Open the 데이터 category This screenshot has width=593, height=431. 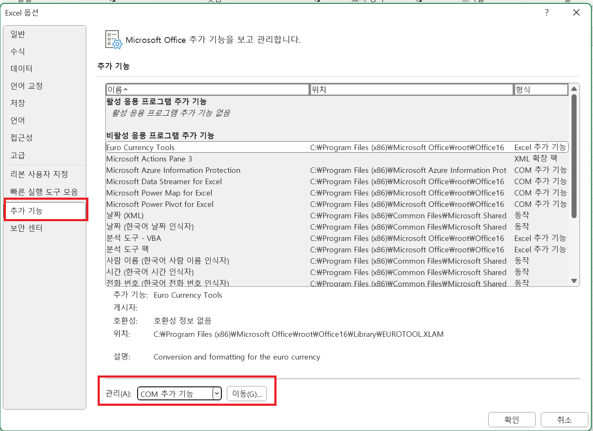pyautogui.click(x=45, y=69)
